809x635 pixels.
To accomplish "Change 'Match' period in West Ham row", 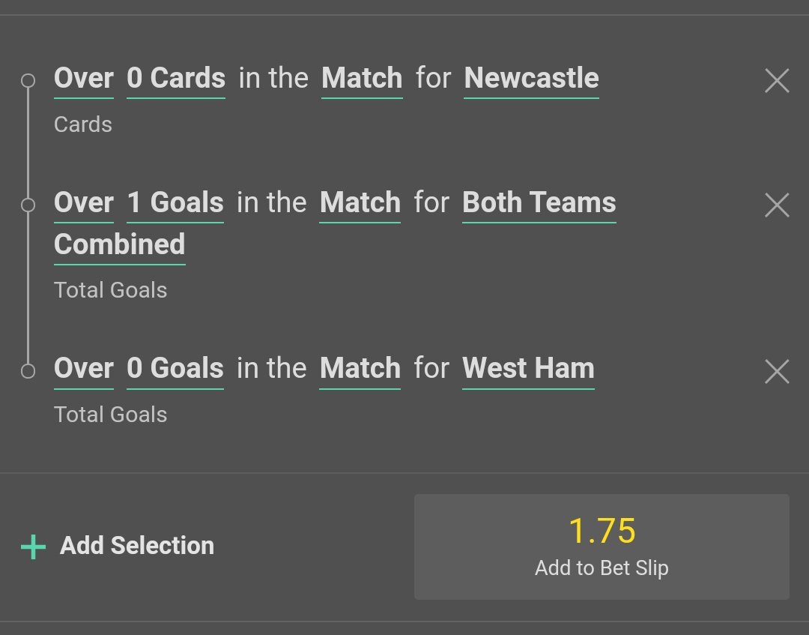I will coord(360,370).
